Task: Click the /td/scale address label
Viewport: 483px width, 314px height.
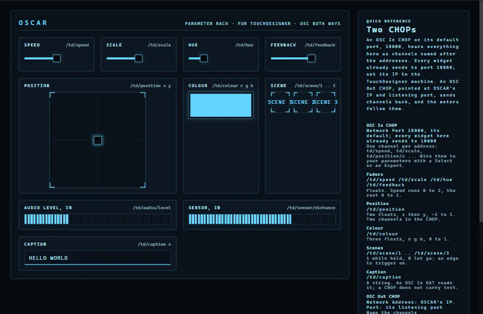Action: point(159,45)
